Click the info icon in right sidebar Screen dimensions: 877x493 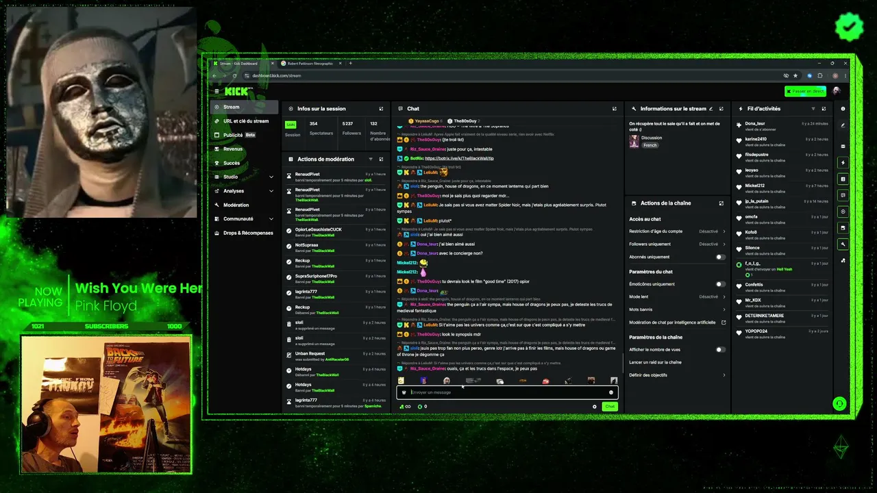pyautogui.click(x=843, y=109)
